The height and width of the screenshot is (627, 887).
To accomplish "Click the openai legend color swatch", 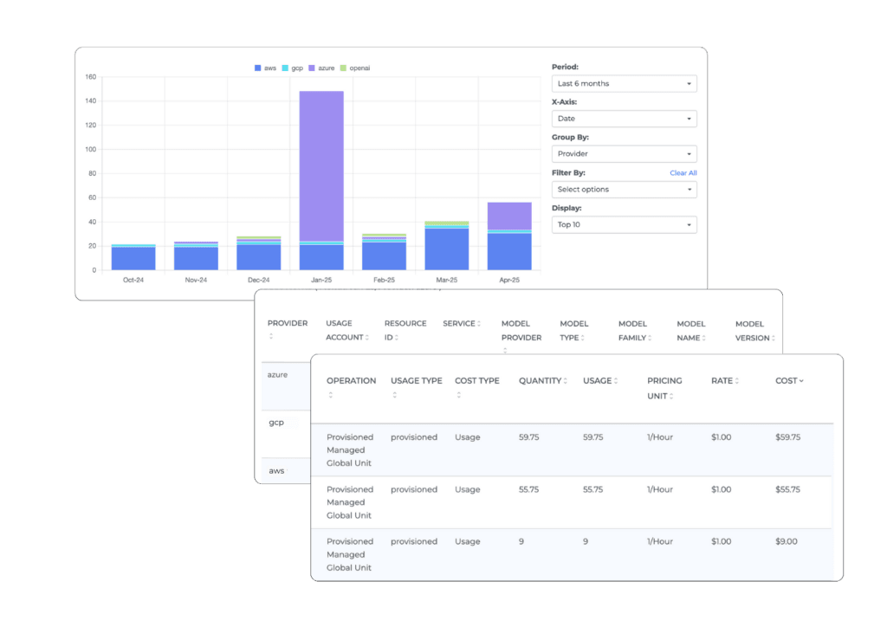I will tap(344, 68).
